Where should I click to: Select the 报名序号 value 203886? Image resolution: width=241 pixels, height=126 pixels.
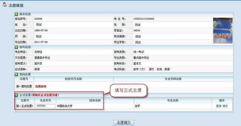(38, 19)
